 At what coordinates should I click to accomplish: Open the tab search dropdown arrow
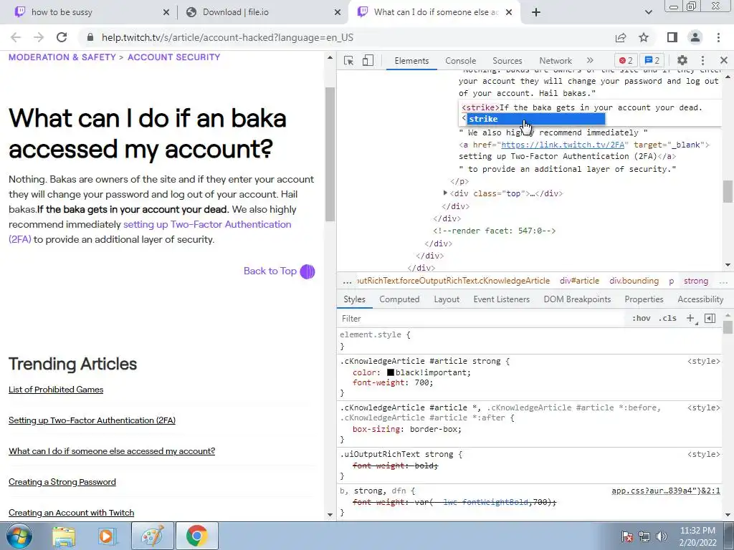[648, 13]
